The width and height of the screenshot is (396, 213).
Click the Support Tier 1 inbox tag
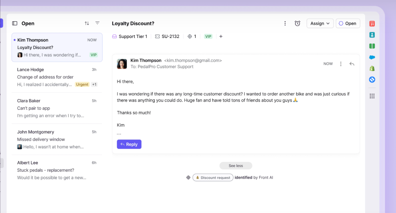[x=130, y=36]
